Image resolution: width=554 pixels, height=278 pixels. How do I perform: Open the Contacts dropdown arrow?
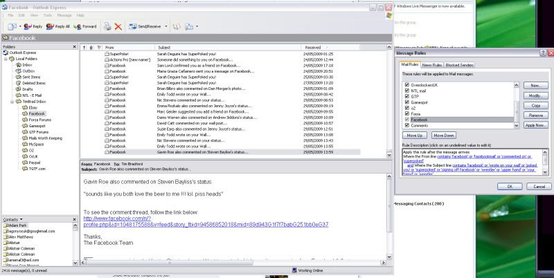click(21, 219)
